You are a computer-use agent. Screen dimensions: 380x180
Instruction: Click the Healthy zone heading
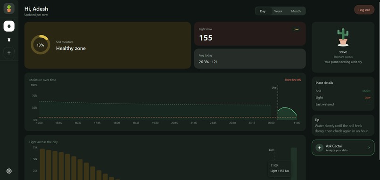click(71, 48)
